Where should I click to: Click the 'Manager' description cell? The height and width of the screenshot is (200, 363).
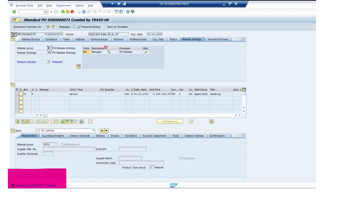click(105, 52)
